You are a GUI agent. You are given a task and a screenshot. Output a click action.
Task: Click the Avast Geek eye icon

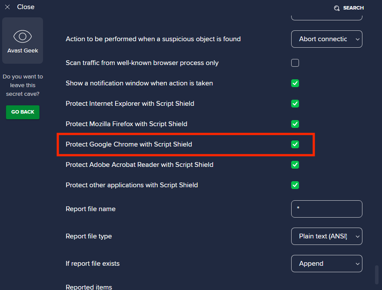23,36
